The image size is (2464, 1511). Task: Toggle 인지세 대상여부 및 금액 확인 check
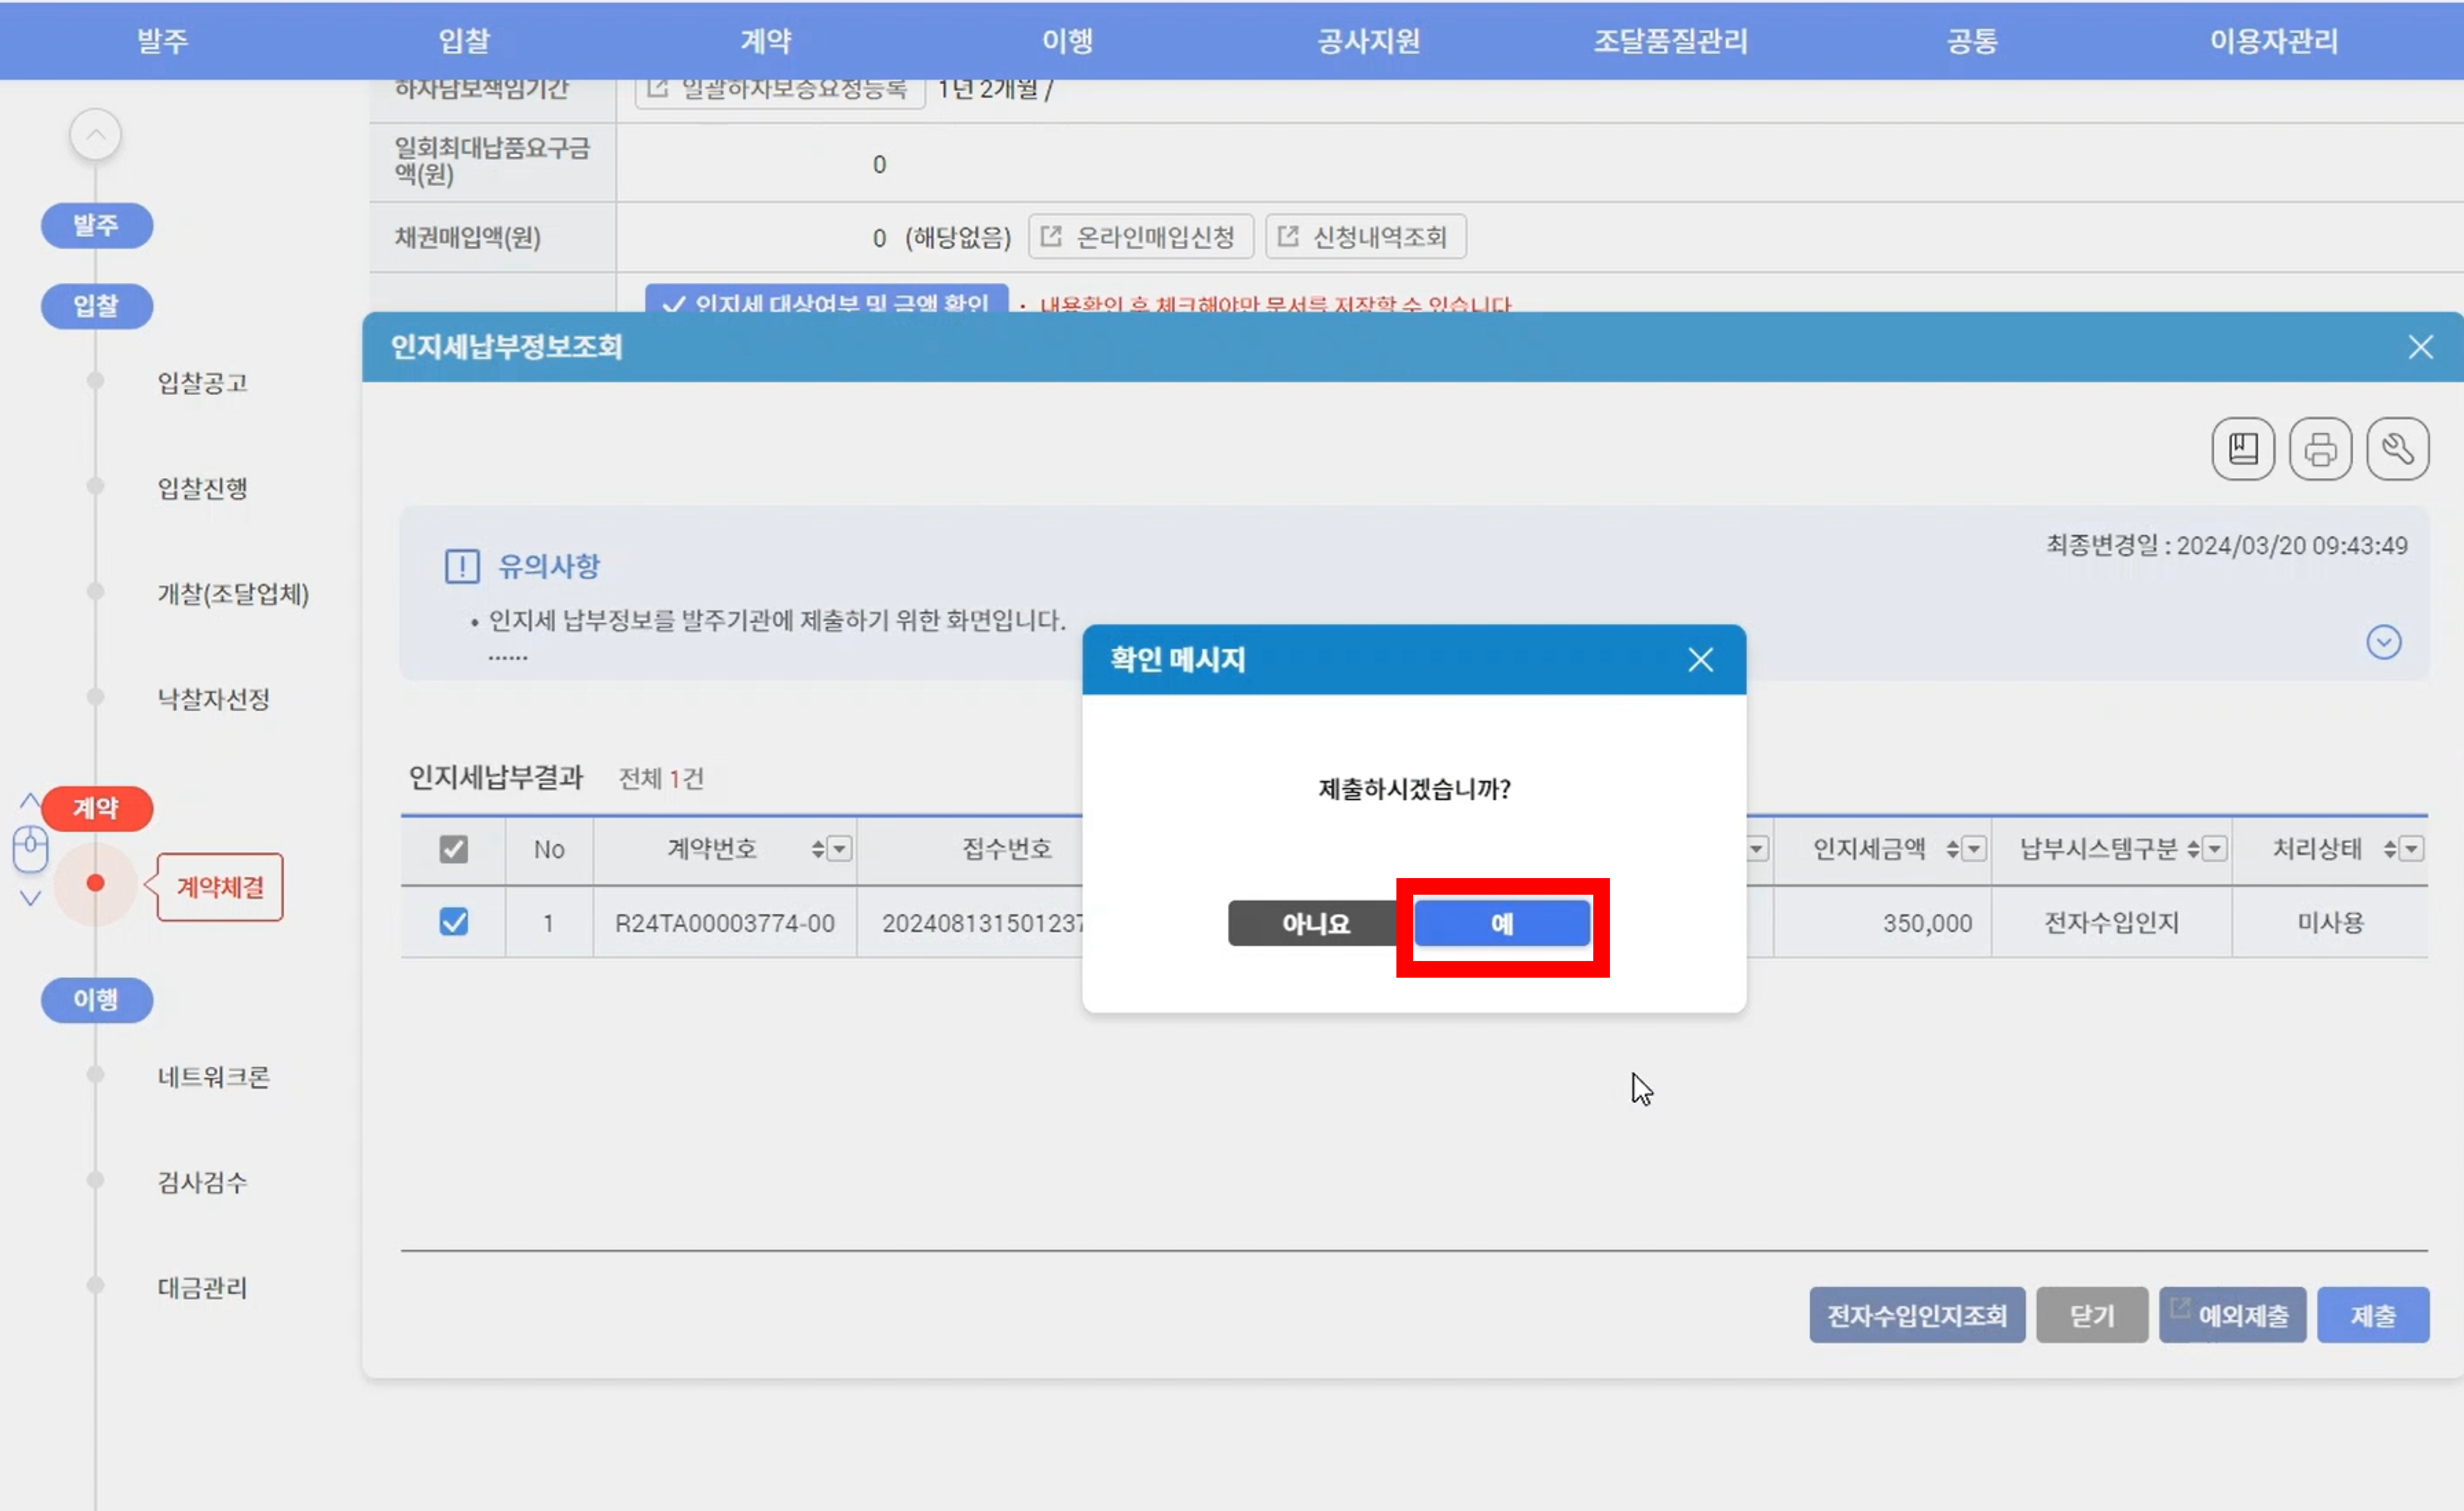tap(826, 300)
